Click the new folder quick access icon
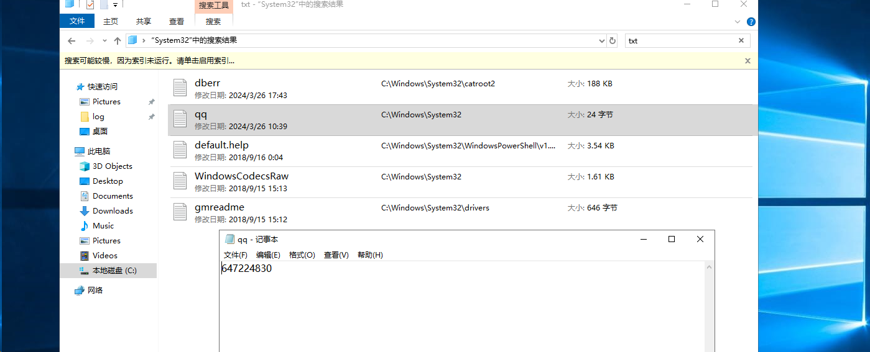 click(104, 4)
